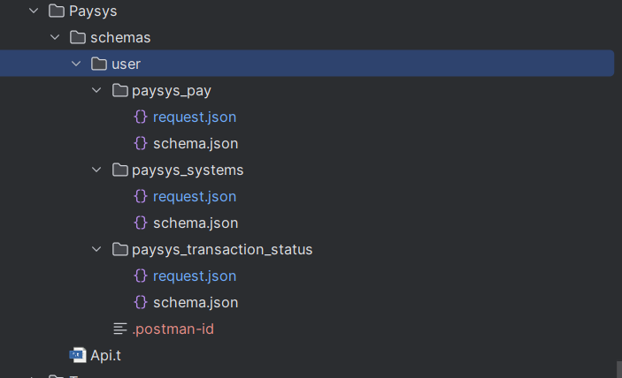622x378 pixels.
Task: Click the schemas folder icon
Action: pos(77,38)
